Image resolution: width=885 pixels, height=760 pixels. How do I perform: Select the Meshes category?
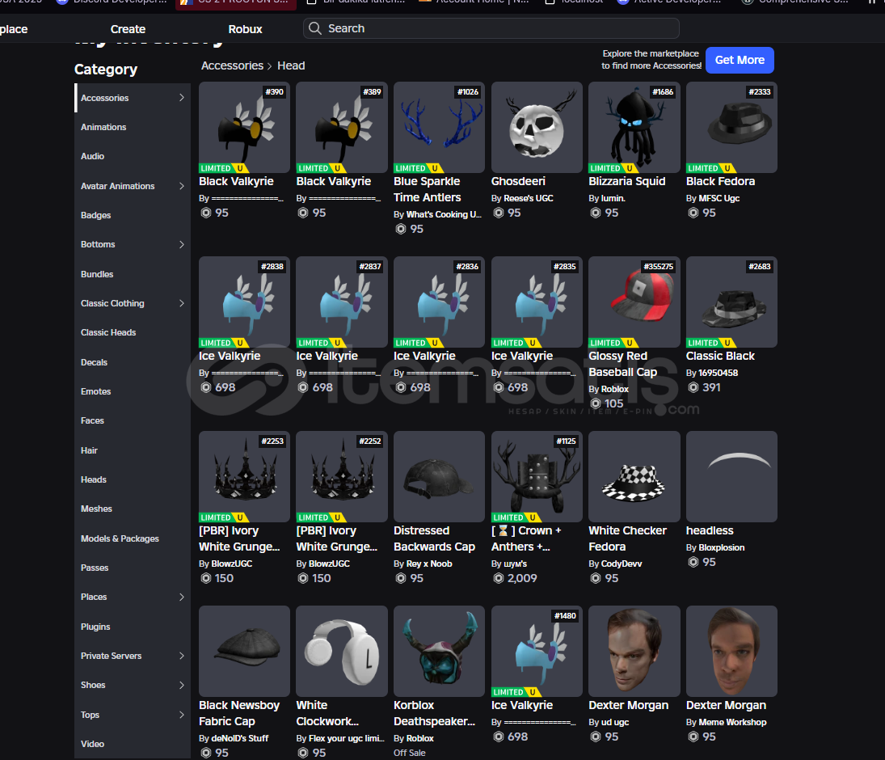tap(132, 509)
